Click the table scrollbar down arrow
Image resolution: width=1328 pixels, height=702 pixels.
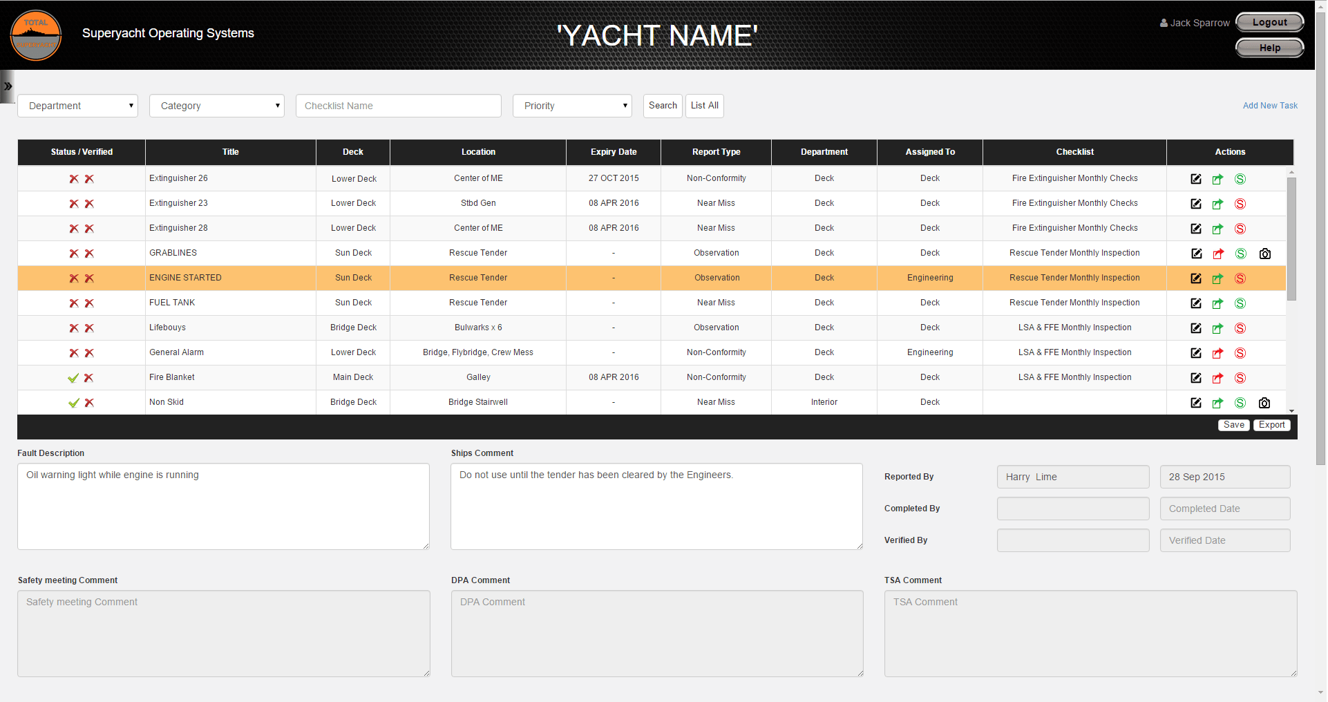coord(1291,410)
